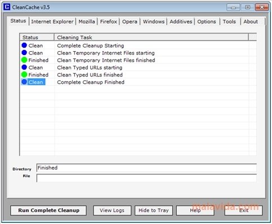Image resolution: width=272 pixels, height=224 pixels.
Task: Click the Directory field showing Finished
Action: coord(146,168)
